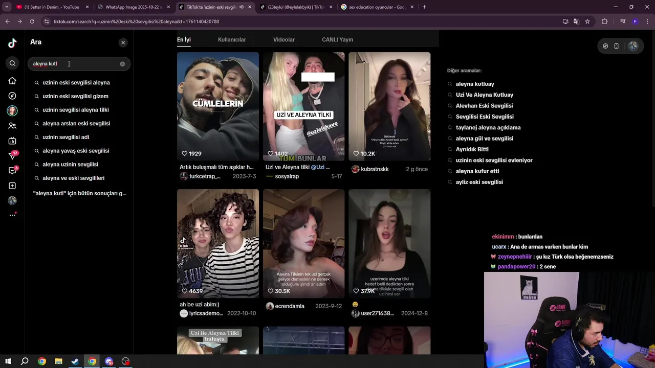View all results for "aleyna kutl"

coord(79,193)
